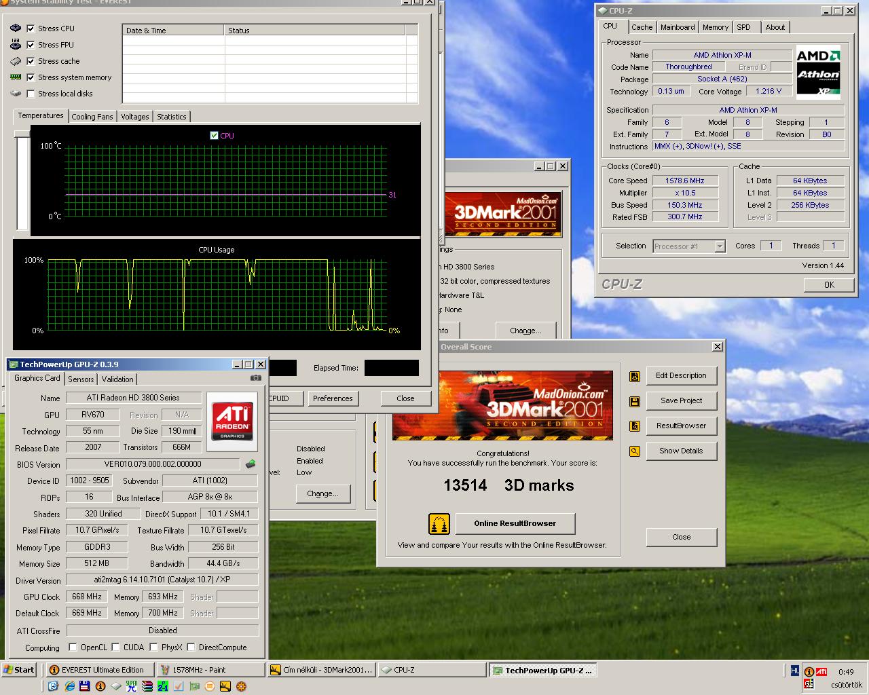Select the Cooling Fans tab

pyautogui.click(x=92, y=117)
